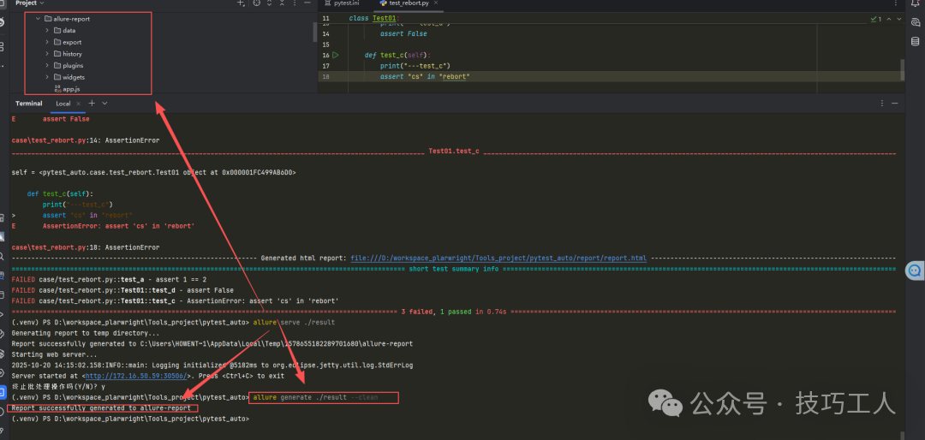
Task: Expand the data folder in project tree
Action: (x=48, y=30)
